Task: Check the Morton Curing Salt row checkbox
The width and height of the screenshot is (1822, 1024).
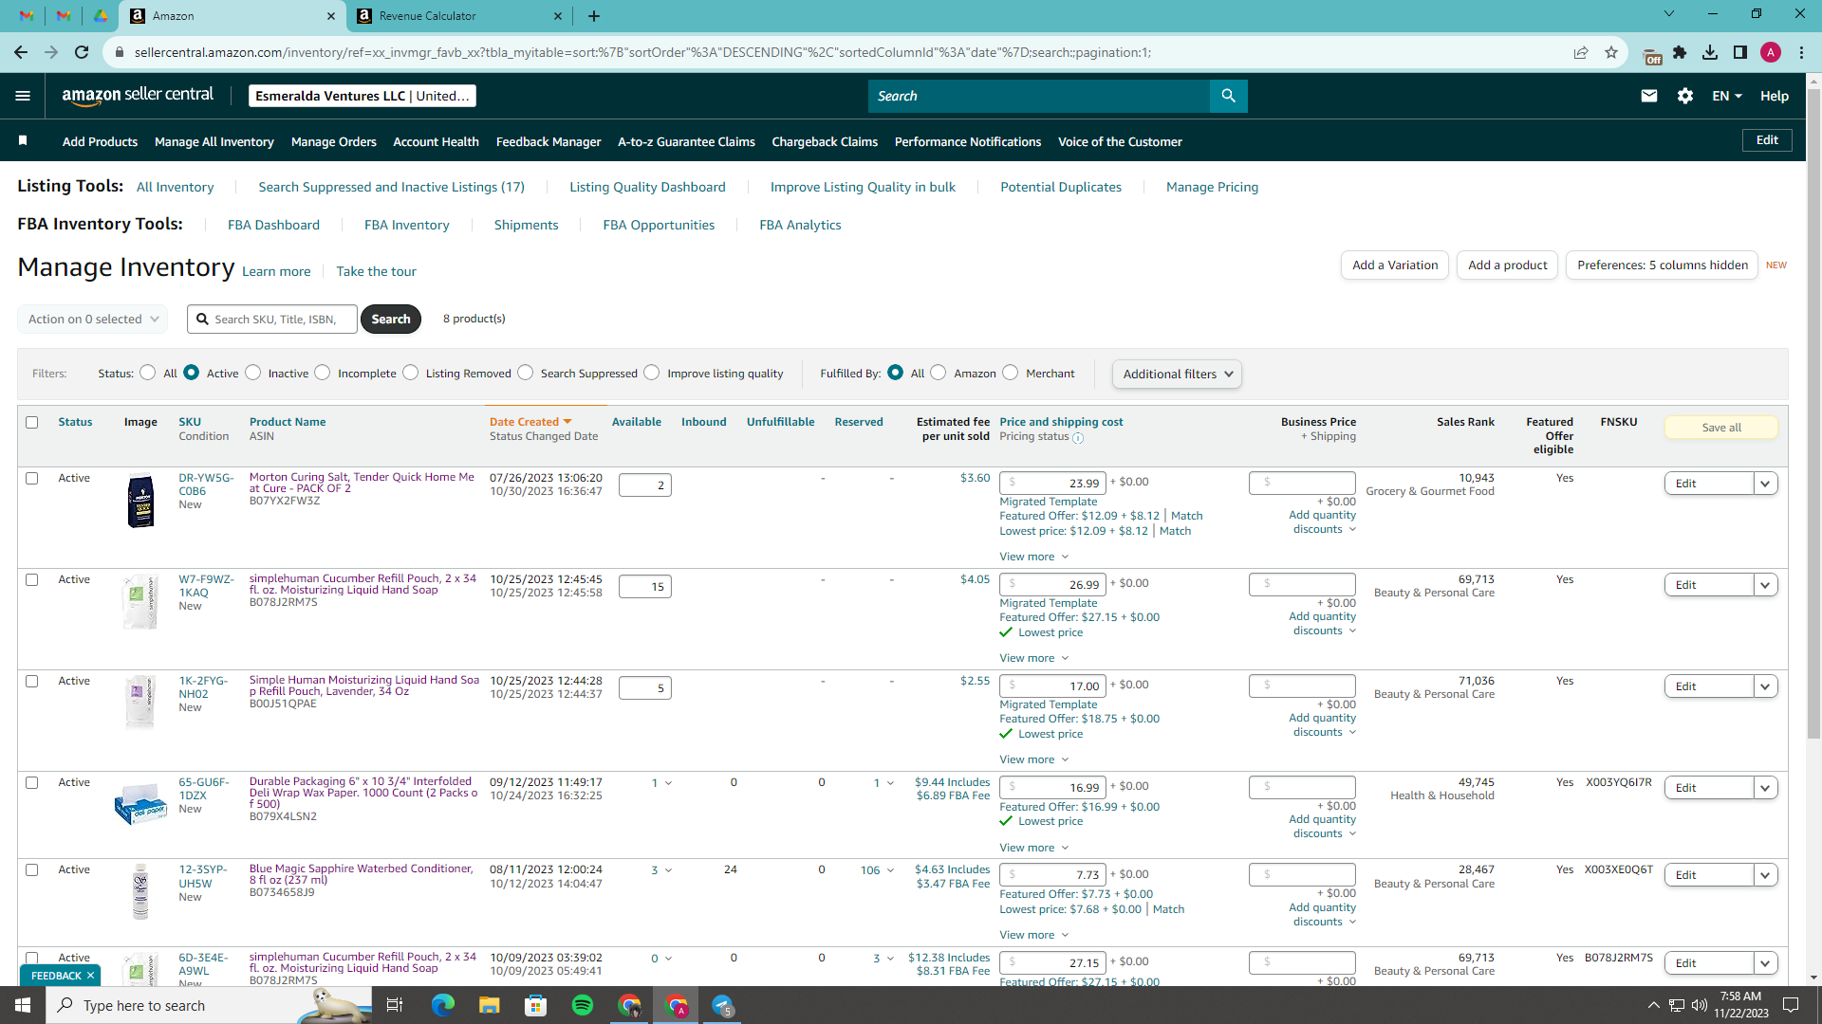Action: 31,478
